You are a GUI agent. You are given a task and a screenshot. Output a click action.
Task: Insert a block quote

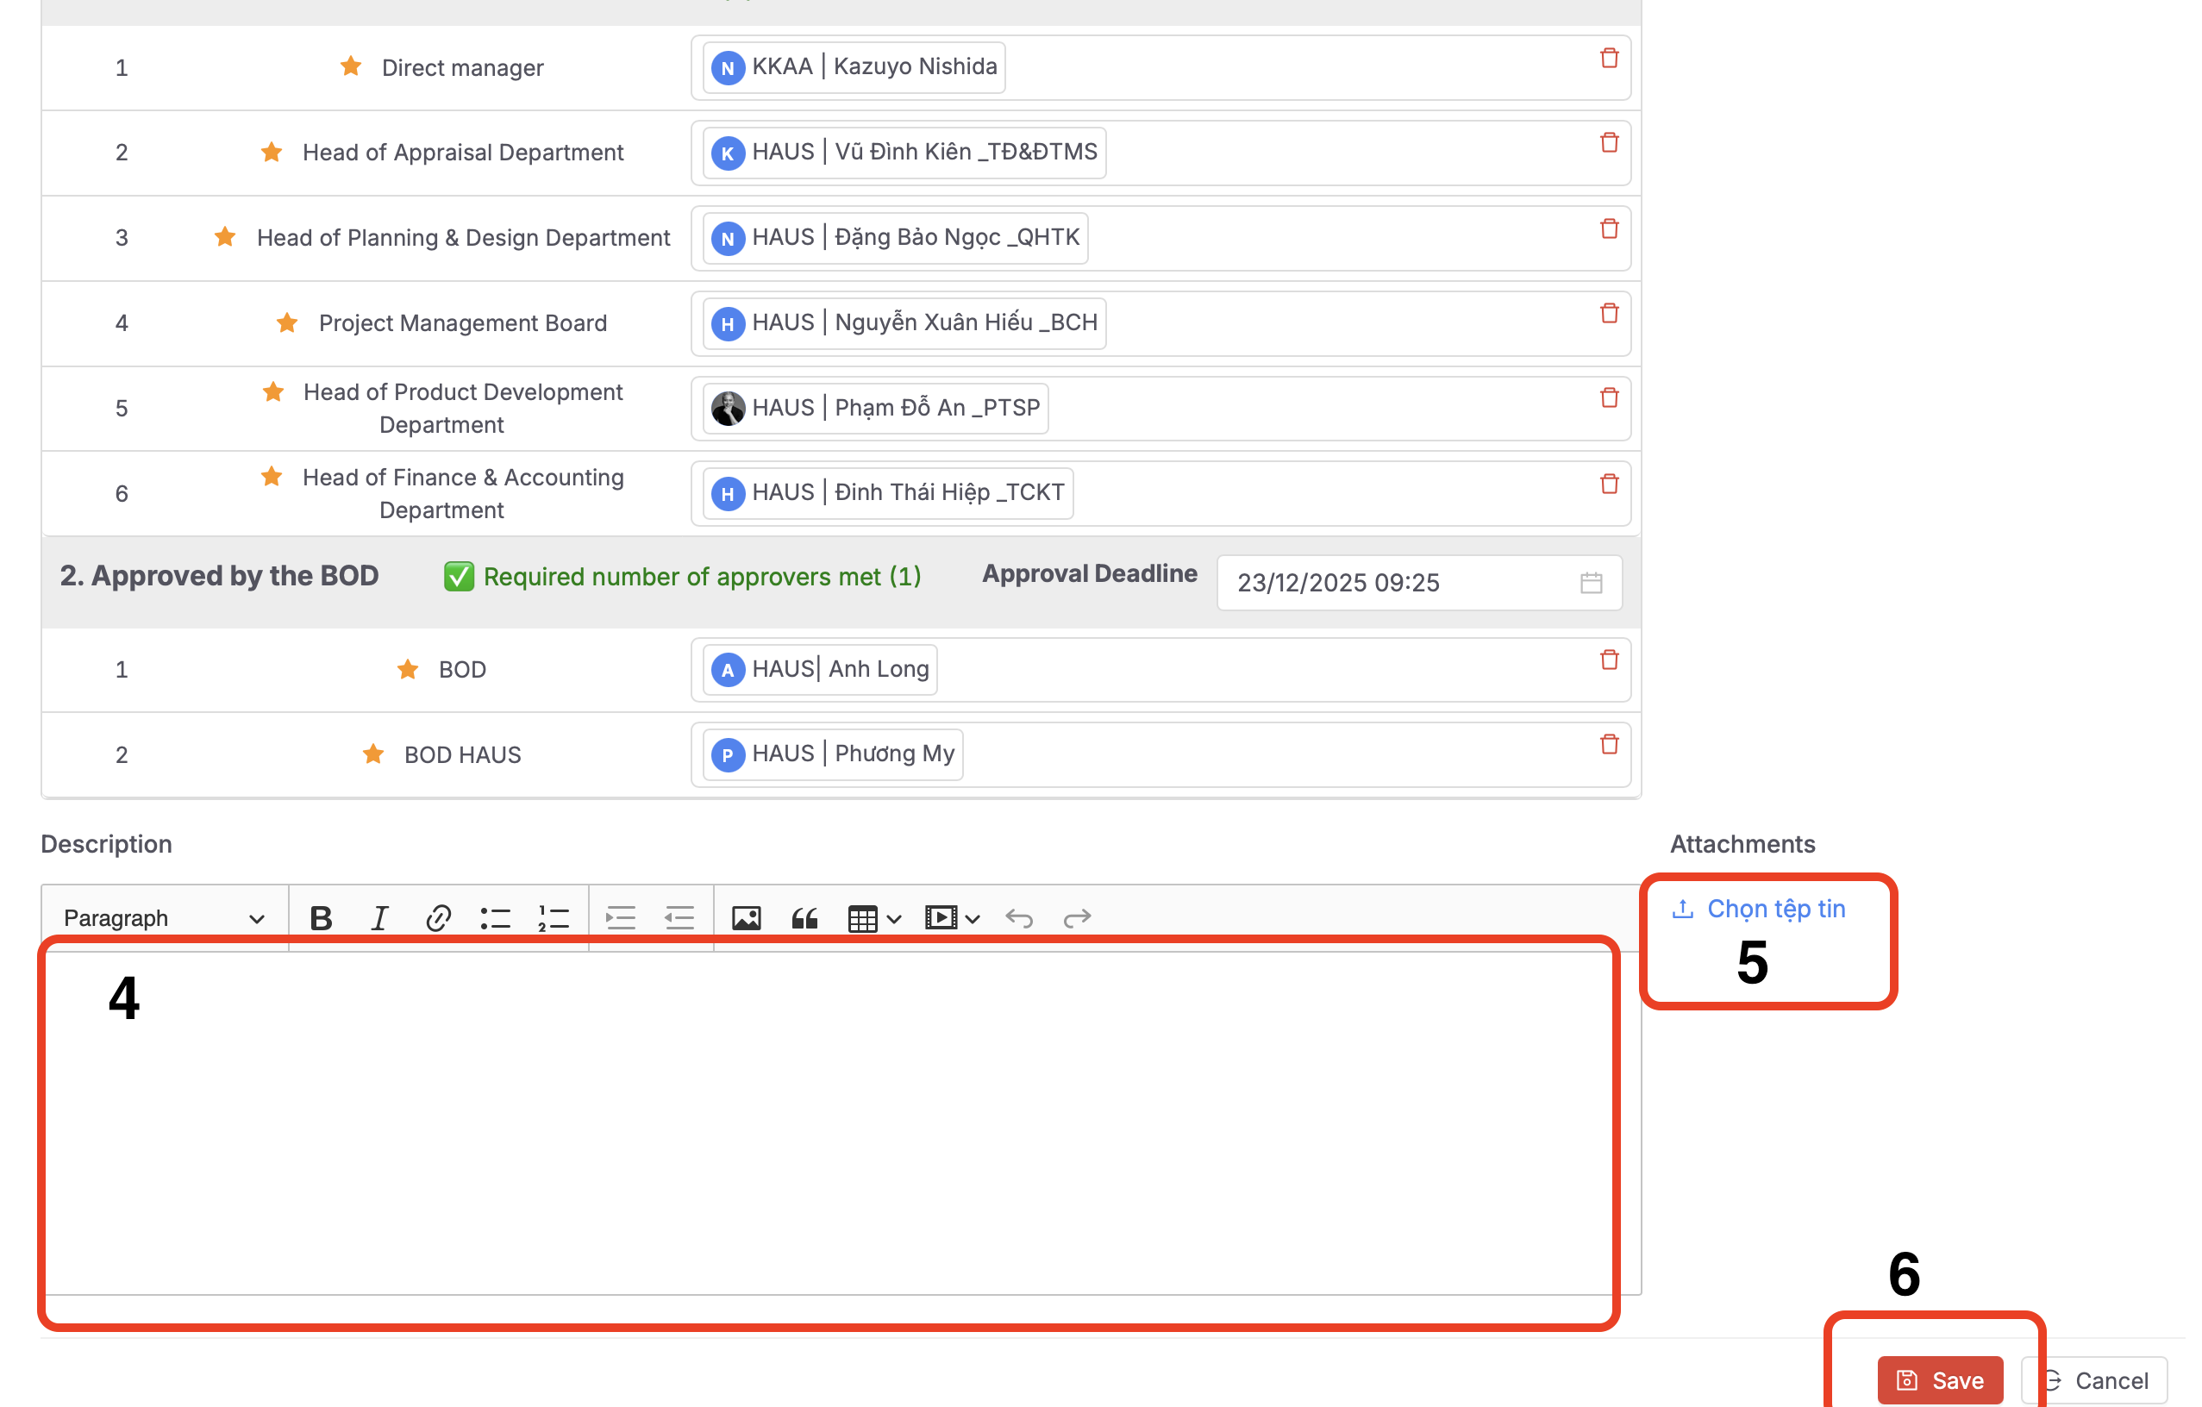[x=804, y=918]
